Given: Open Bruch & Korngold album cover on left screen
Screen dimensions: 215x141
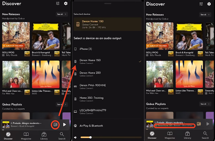Looking at the screenshot, I should point(46,36).
